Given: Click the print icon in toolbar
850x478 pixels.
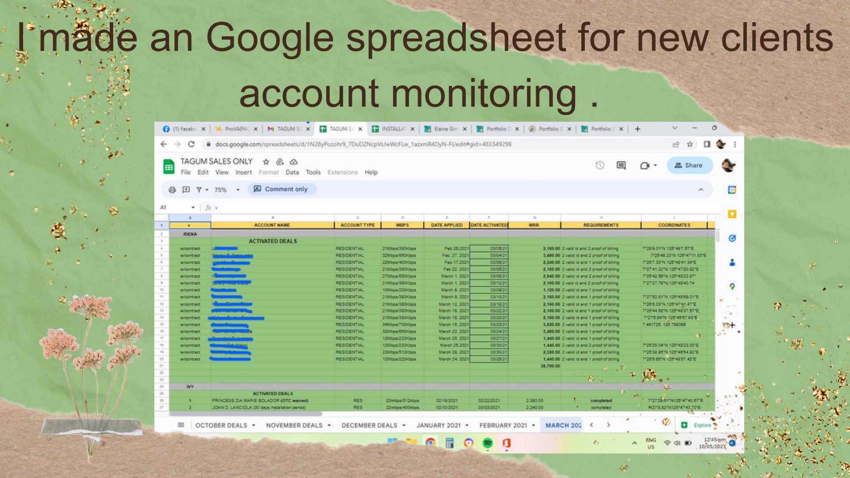Looking at the screenshot, I should point(172,190).
